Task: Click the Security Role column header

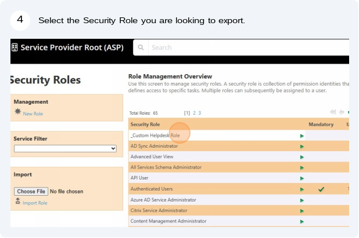Action: point(145,125)
